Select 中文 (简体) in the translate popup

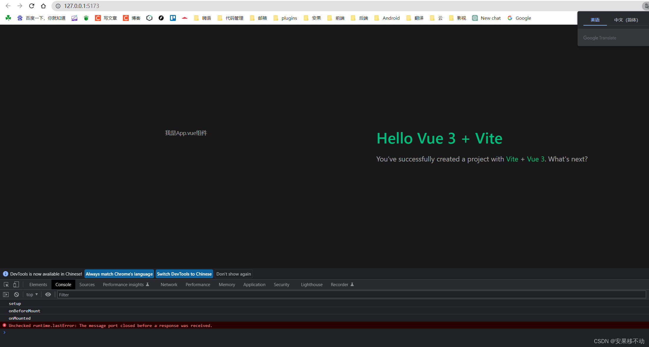[x=626, y=20]
